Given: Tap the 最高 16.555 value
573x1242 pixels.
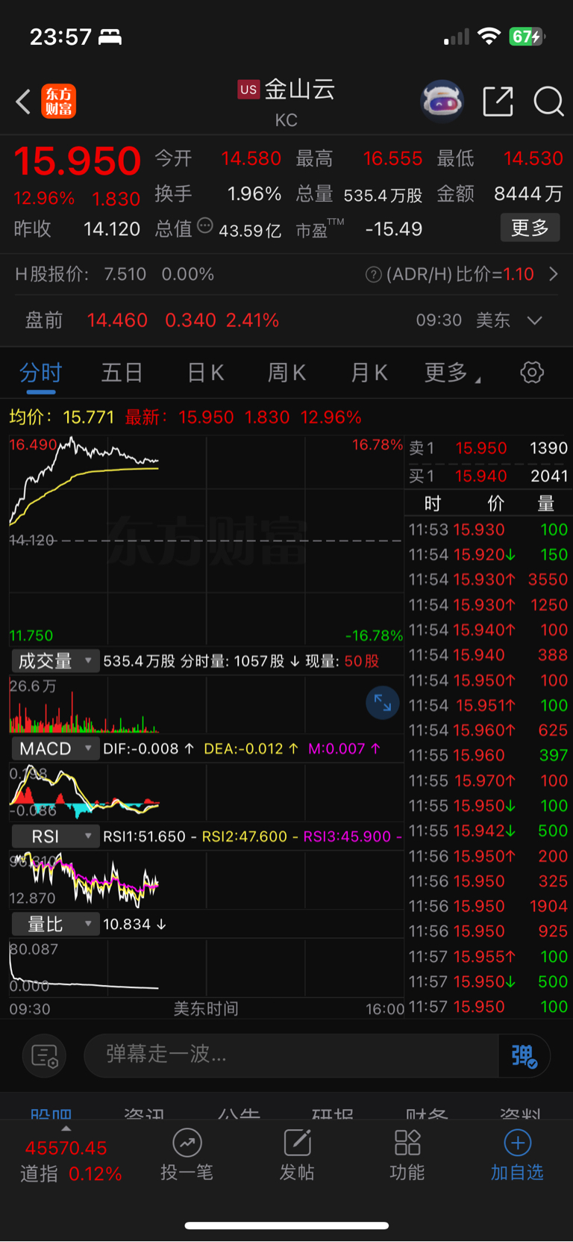Looking at the screenshot, I should (393, 158).
